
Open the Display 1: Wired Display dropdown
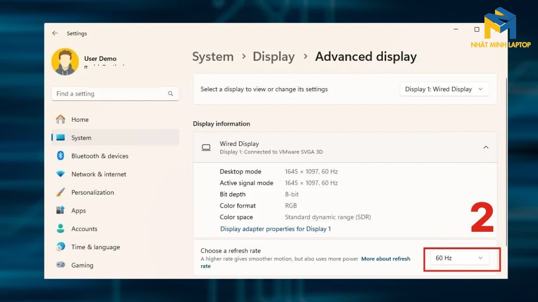point(444,89)
